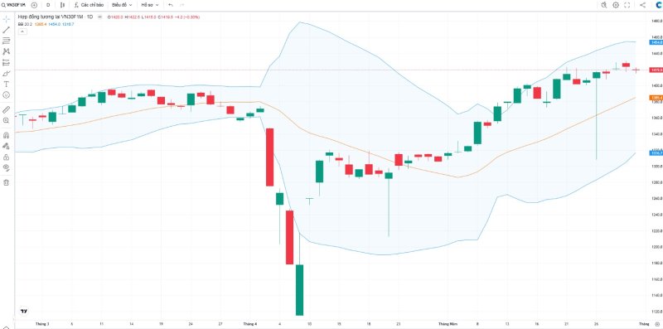This screenshot has height=329, width=663.
Task: Click the undo arrow button
Action: (171, 5)
